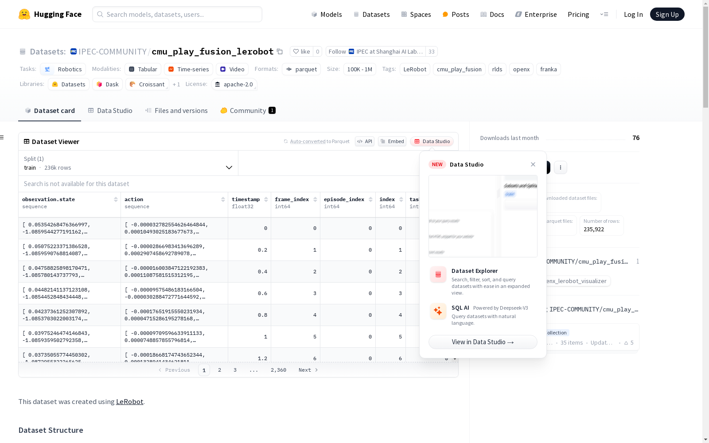The height and width of the screenshot is (443, 709).
Task: Open the Dask library tag
Action: [x=108, y=84]
